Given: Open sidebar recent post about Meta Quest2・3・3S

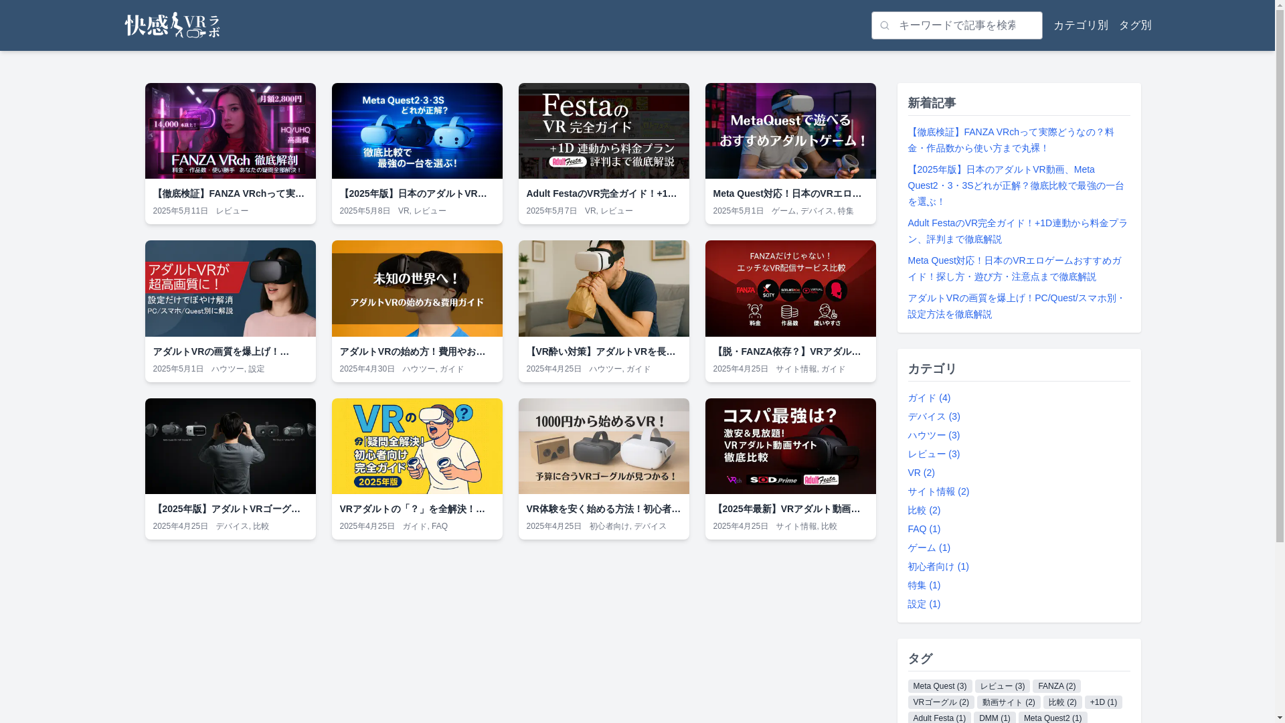Looking at the screenshot, I should (x=1016, y=185).
